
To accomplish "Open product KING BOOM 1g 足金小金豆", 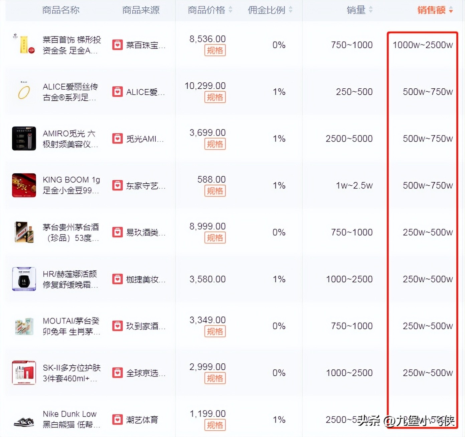I will [71, 185].
